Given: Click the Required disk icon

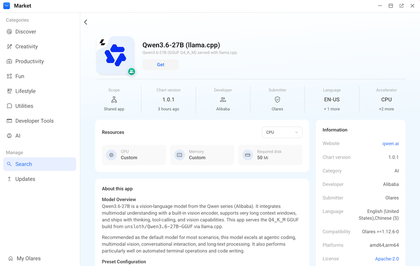Looking at the screenshot, I should point(248,155).
